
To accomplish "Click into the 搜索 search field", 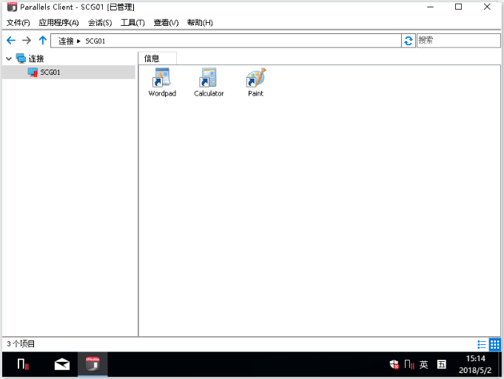I will [x=458, y=41].
